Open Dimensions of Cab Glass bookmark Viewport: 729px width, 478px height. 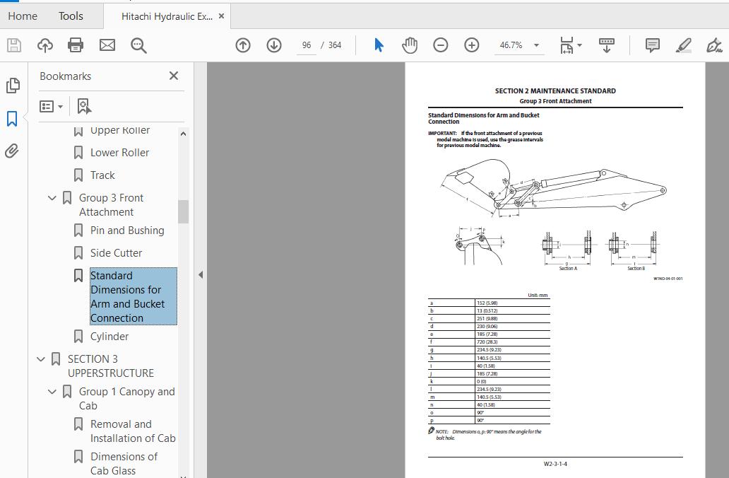[124, 464]
